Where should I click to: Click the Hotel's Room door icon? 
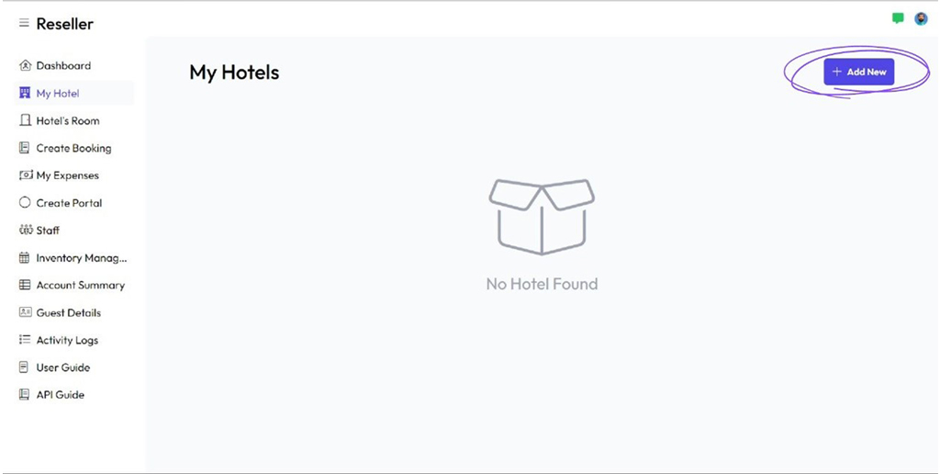[25, 120]
